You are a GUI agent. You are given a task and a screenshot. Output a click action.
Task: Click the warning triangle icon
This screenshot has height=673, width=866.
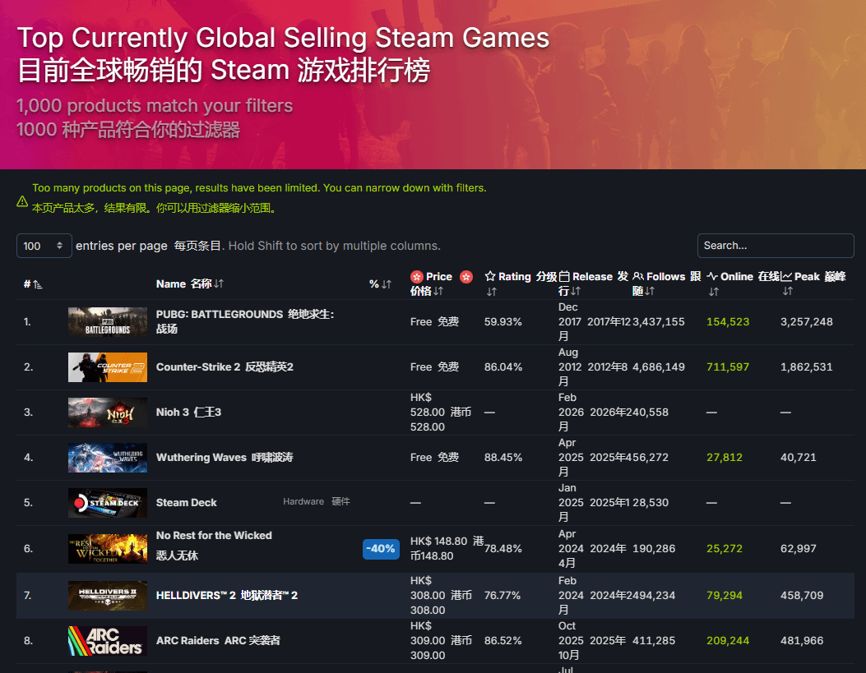click(22, 201)
